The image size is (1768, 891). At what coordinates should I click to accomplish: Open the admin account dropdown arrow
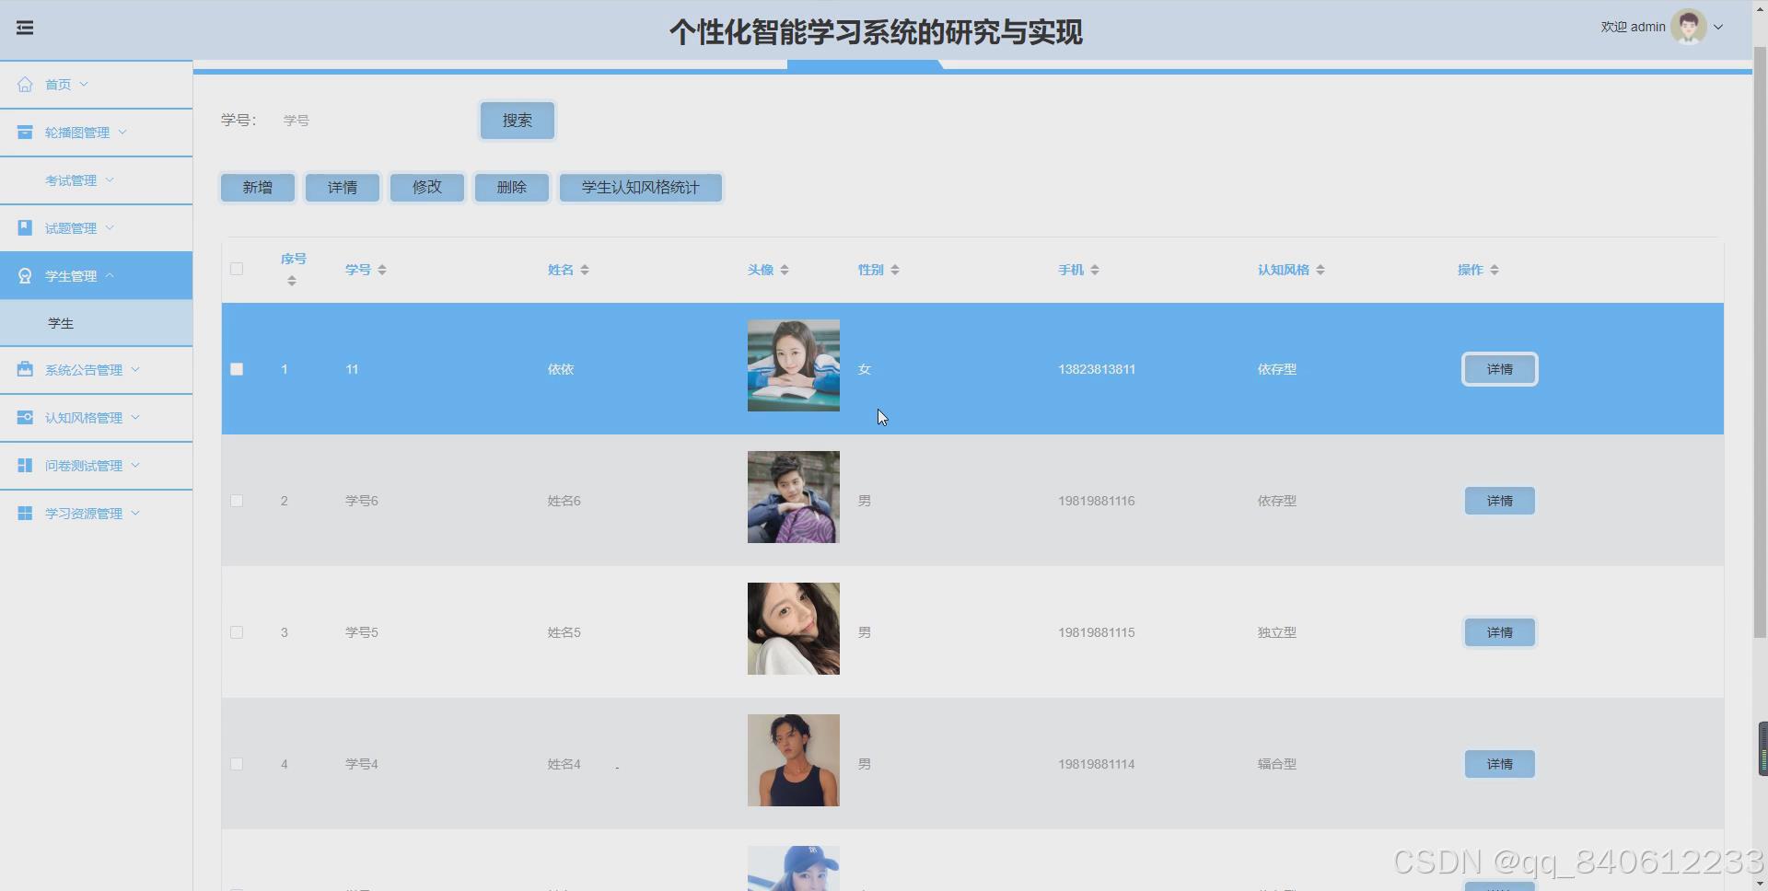pos(1719,27)
